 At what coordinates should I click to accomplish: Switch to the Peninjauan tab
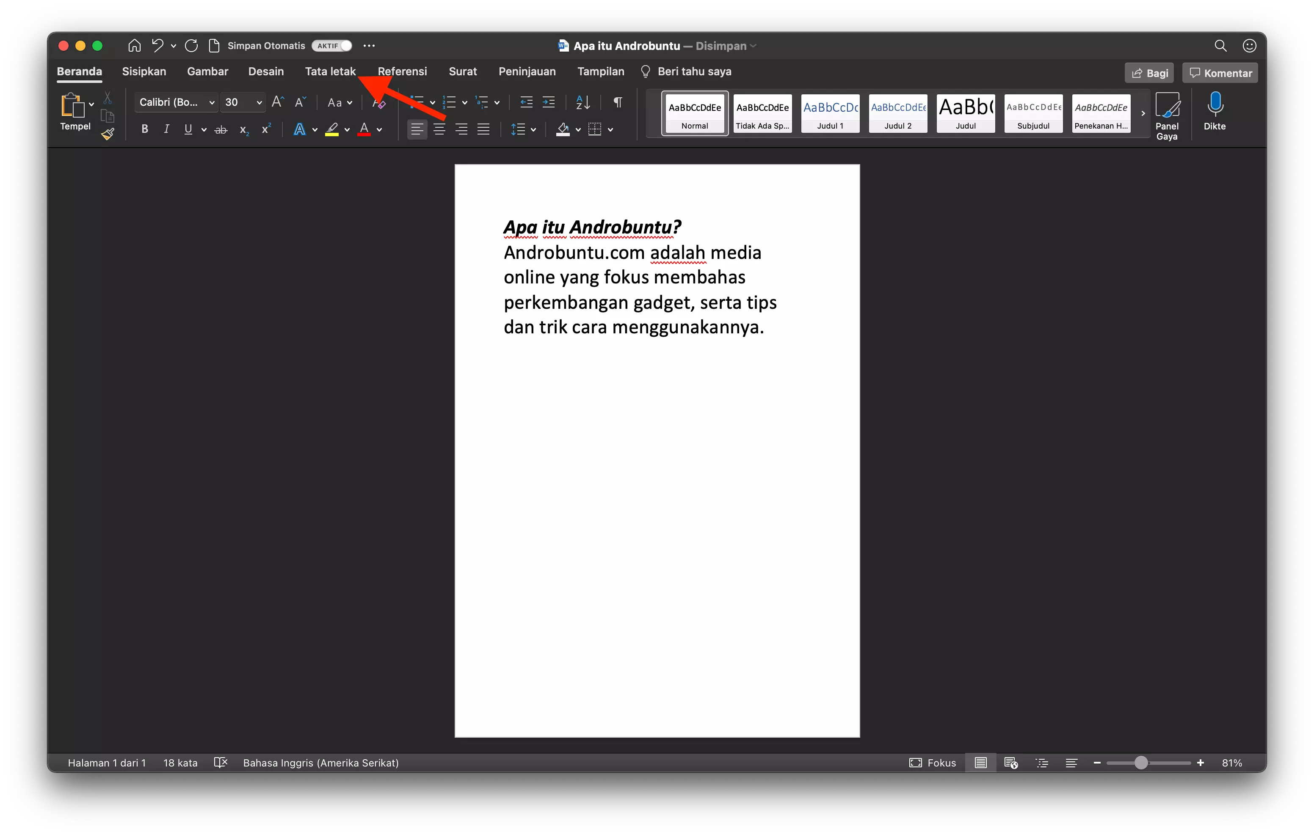(x=527, y=71)
